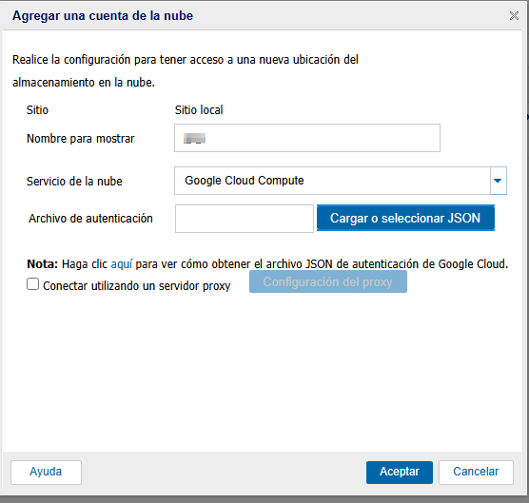Close the Agregar una cuenta de la nube dialog

pyautogui.click(x=514, y=15)
